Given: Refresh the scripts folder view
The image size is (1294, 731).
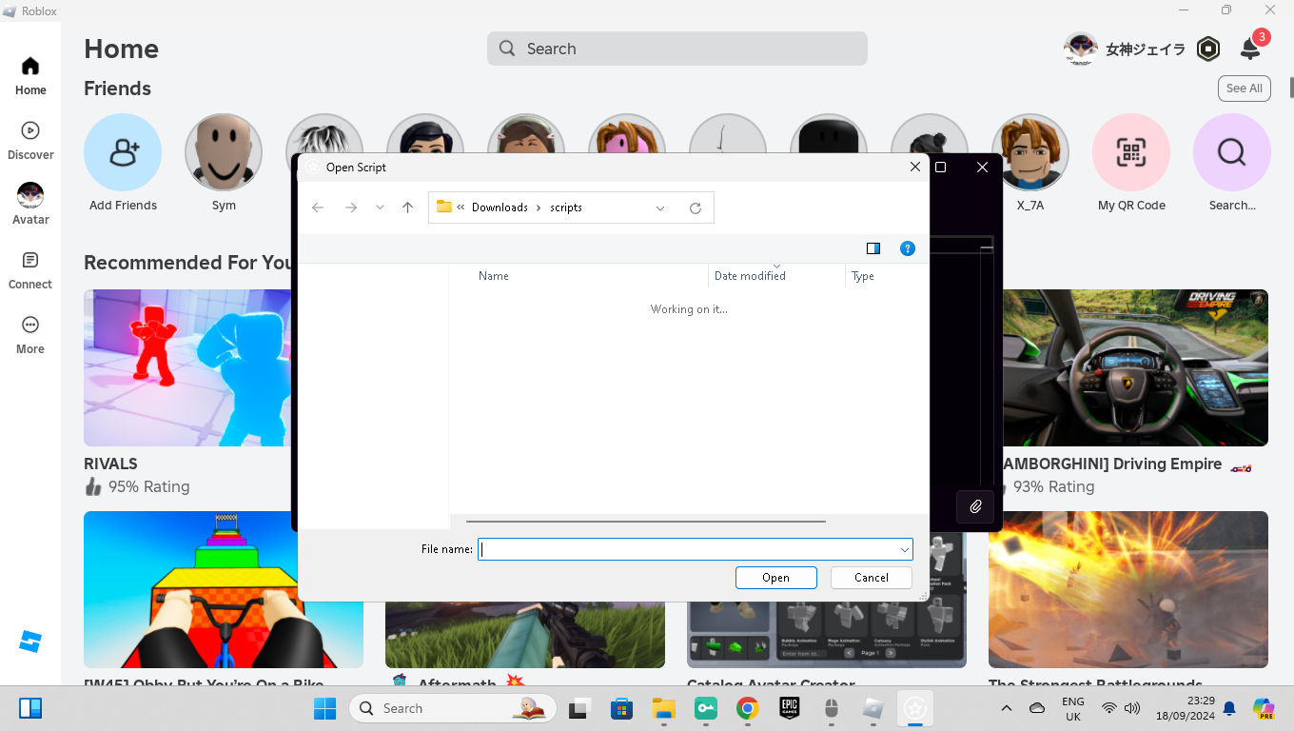Looking at the screenshot, I should tap(696, 207).
